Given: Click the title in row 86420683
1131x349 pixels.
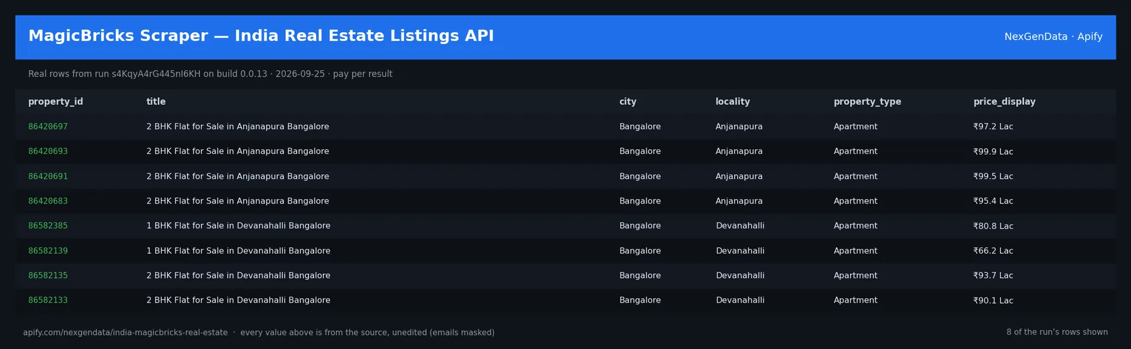Looking at the screenshot, I should pyautogui.click(x=238, y=201).
